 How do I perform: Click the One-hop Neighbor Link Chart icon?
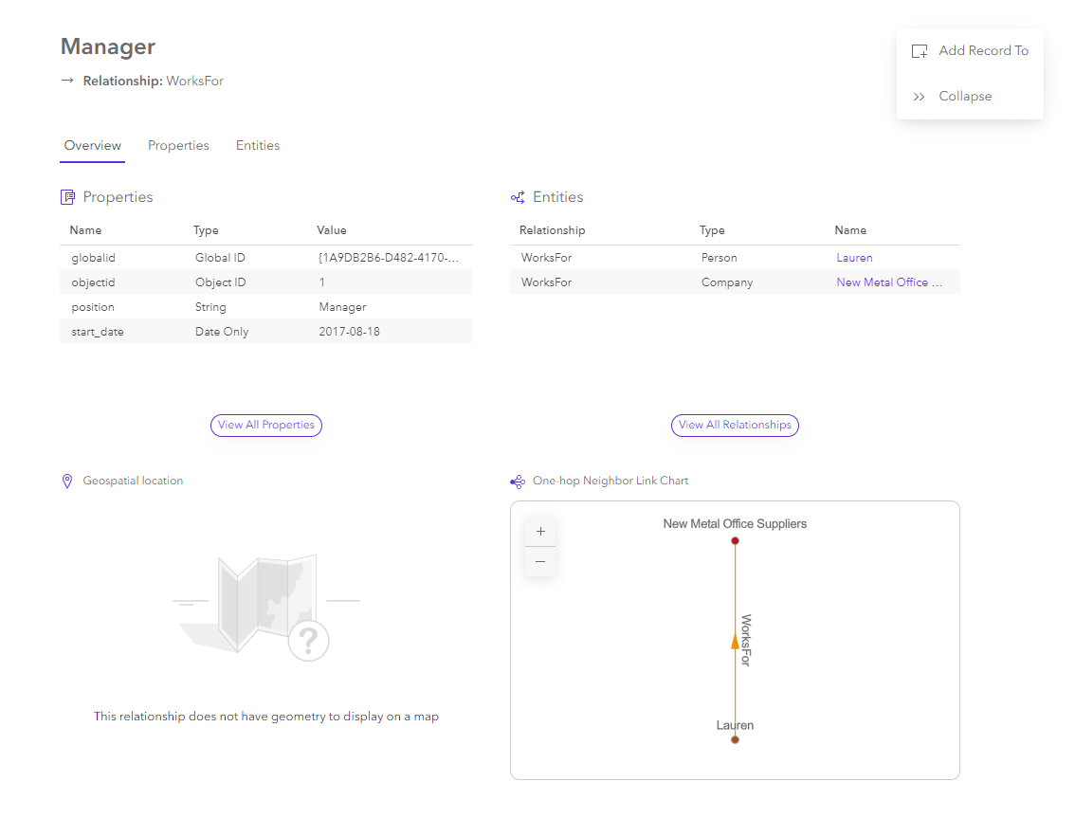[x=518, y=481]
